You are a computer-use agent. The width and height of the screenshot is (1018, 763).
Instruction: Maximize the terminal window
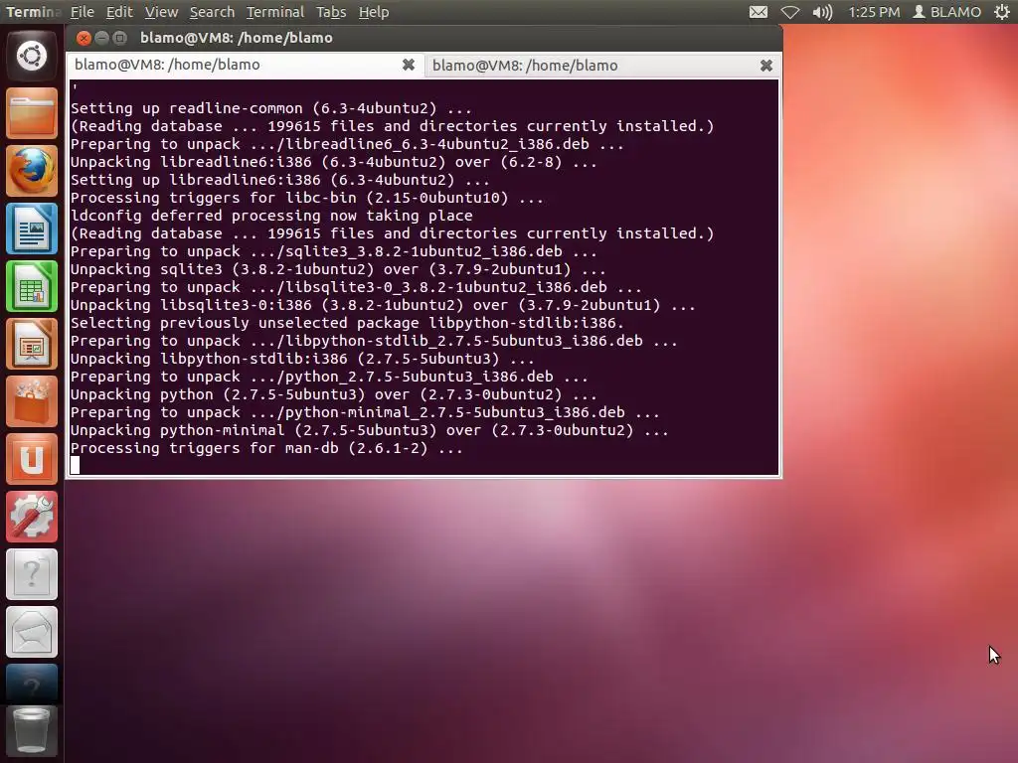120,38
